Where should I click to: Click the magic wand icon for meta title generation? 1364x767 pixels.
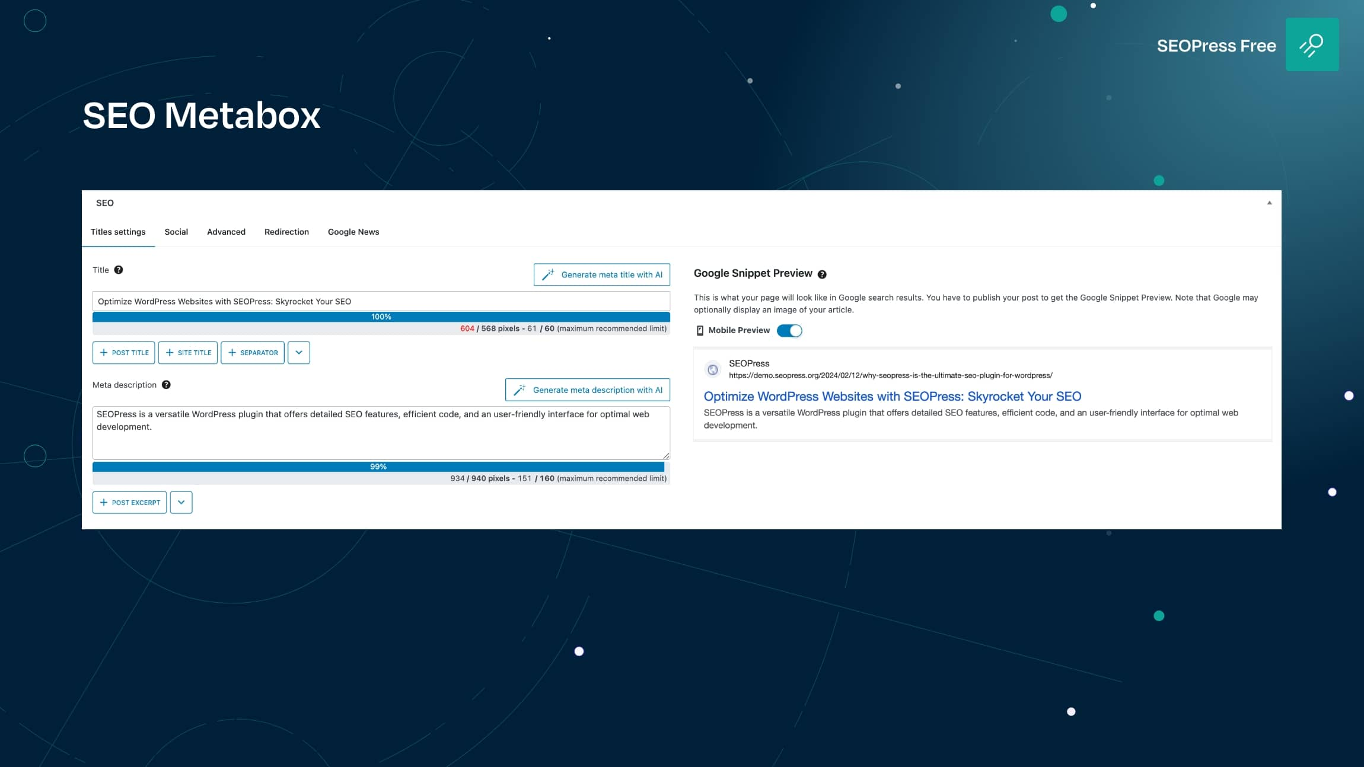coord(549,274)
